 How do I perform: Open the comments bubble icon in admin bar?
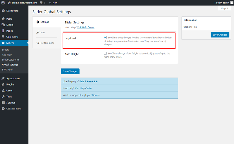[x=41, y=3]
